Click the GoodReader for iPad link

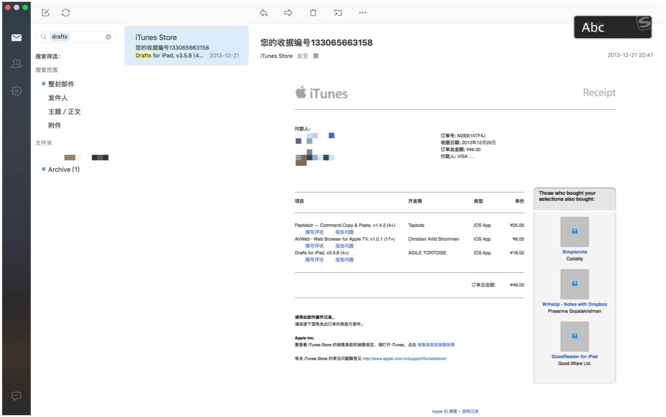[574, 357]
